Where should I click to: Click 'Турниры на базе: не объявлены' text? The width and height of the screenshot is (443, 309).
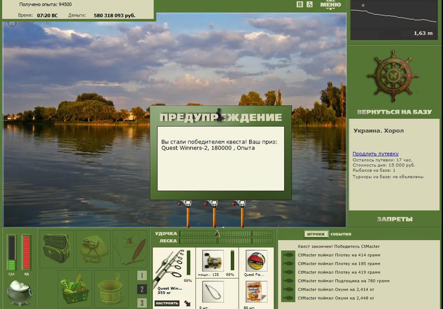[x=388, y=177]
